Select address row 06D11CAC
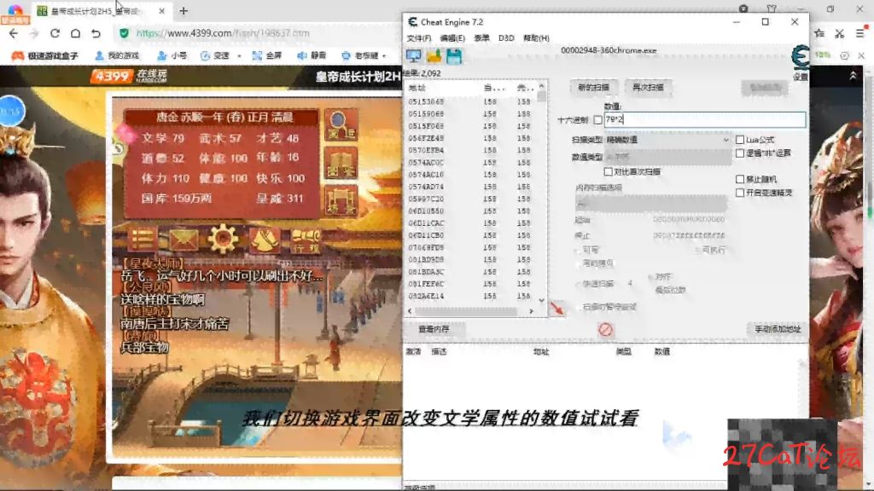874x491 pixels. coord(471,223)
